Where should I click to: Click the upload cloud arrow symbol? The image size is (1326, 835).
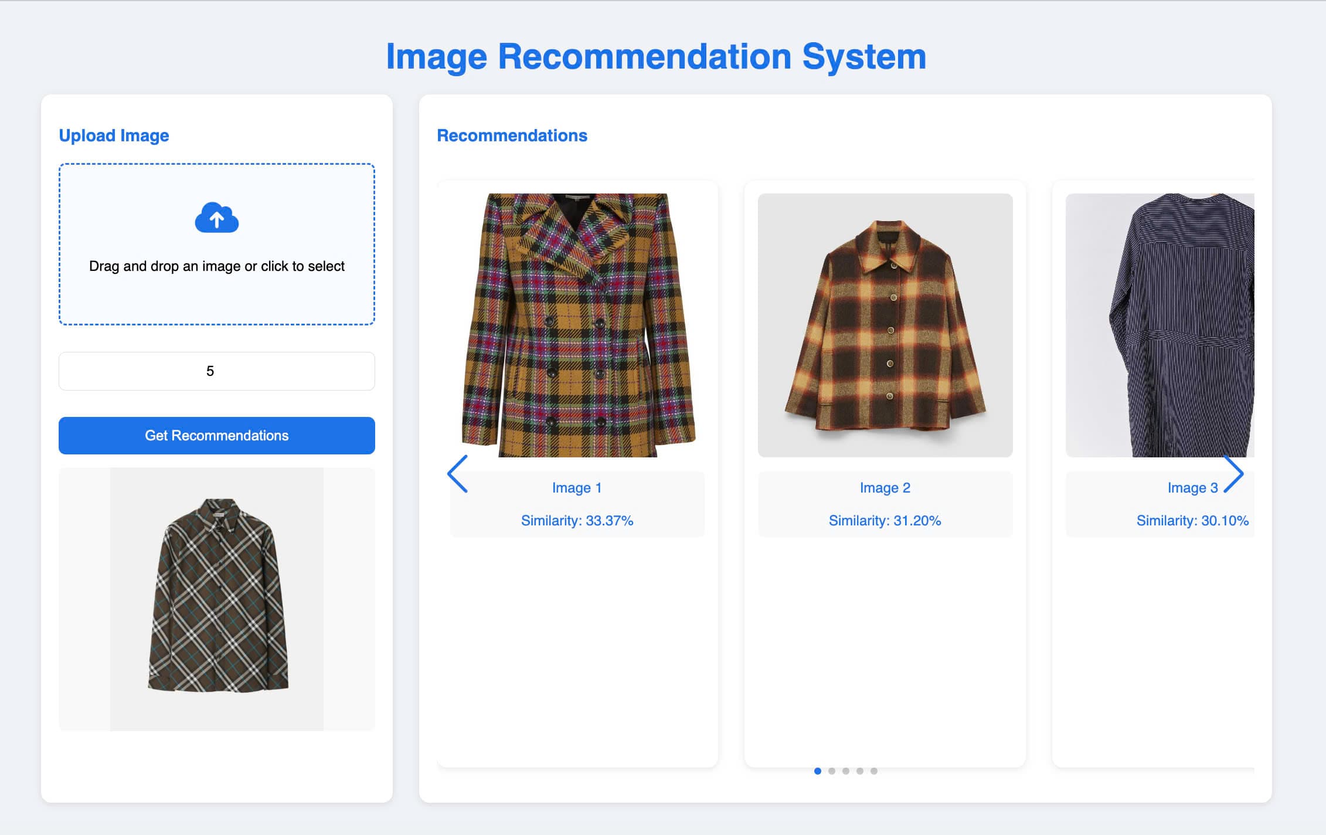coord(217,219)
